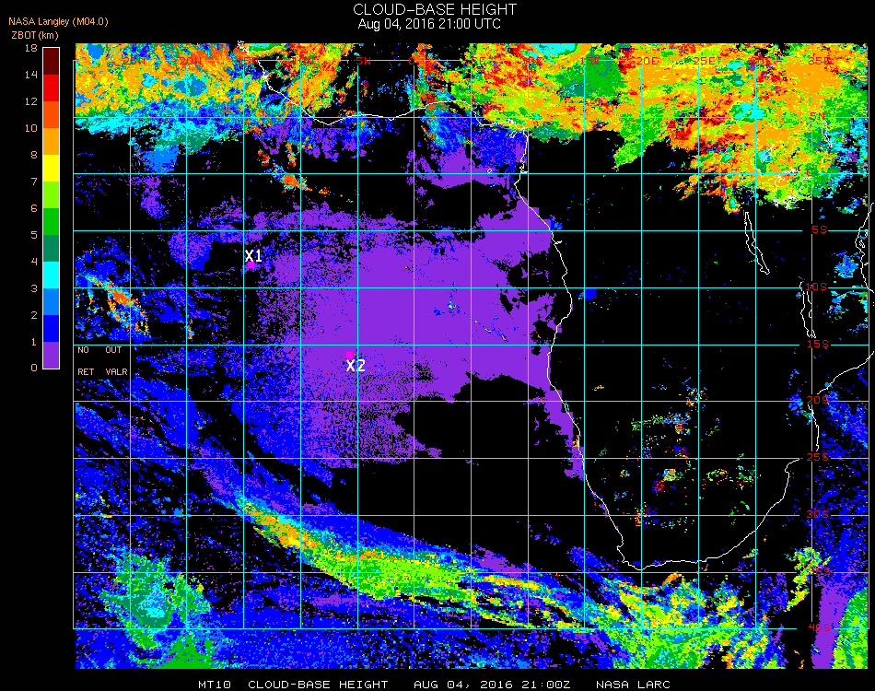
Task: Click the '5S' latitude label
Action: pyautogui.click(x=819, y=229)
